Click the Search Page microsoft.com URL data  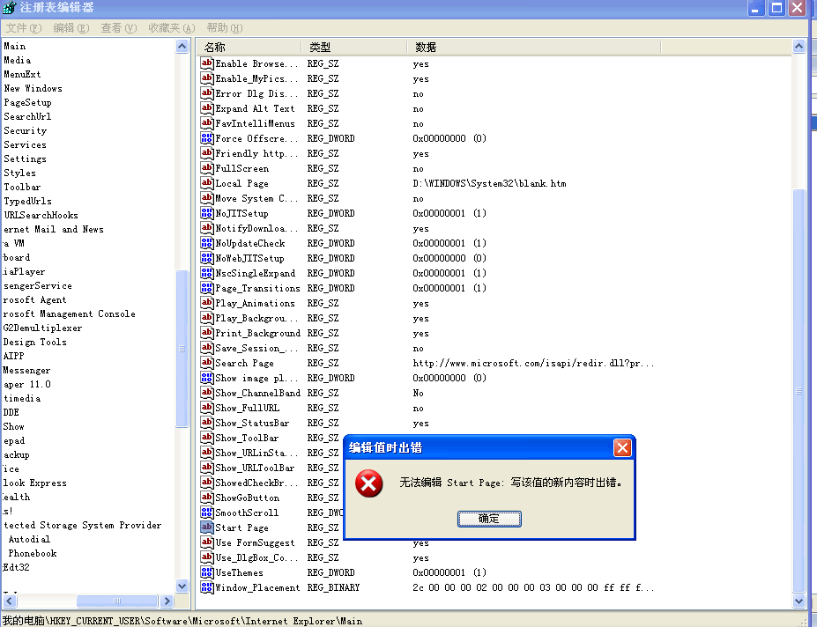coord(533,363)
